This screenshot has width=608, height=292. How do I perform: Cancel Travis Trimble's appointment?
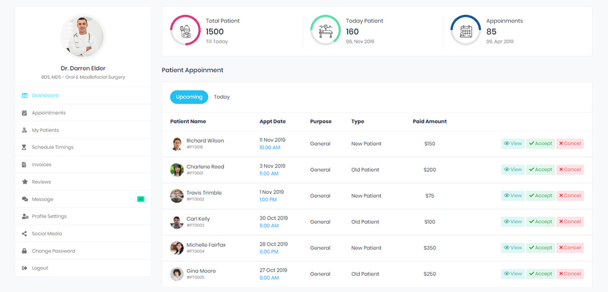coord(570,195)
